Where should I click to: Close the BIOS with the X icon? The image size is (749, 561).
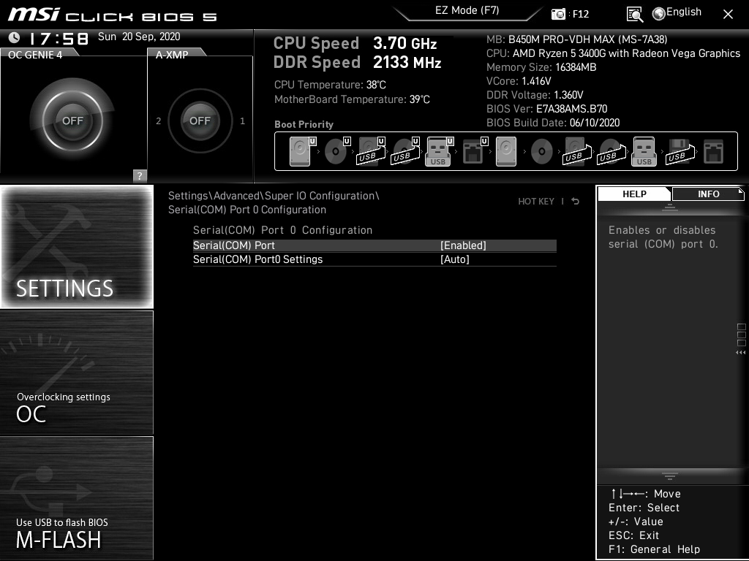pos(728,15)
